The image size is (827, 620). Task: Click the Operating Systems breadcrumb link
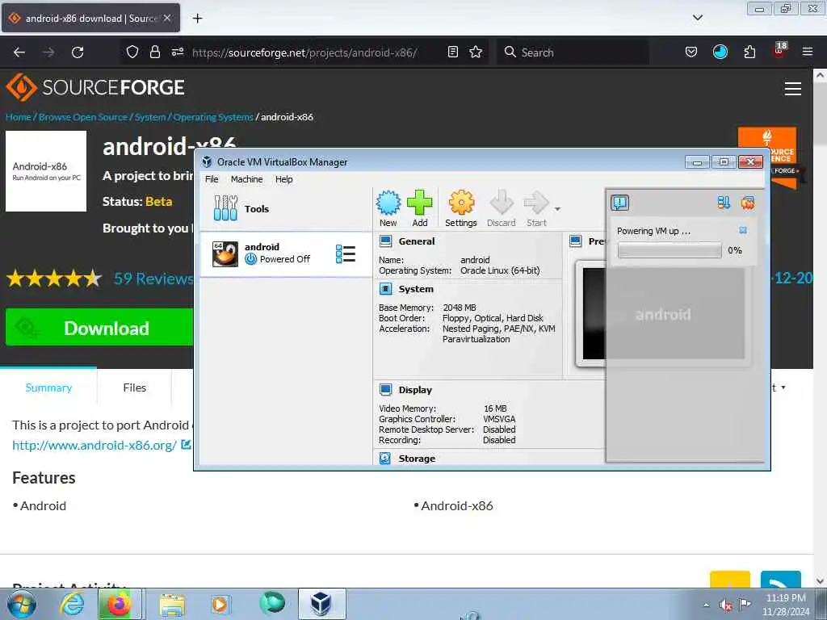coord(213,117)
